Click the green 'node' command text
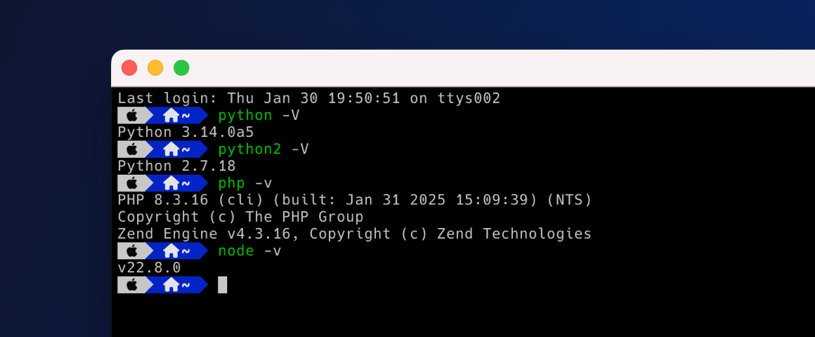Image resolution: width=815 pixels, height=337 pixels. (236, 251)
